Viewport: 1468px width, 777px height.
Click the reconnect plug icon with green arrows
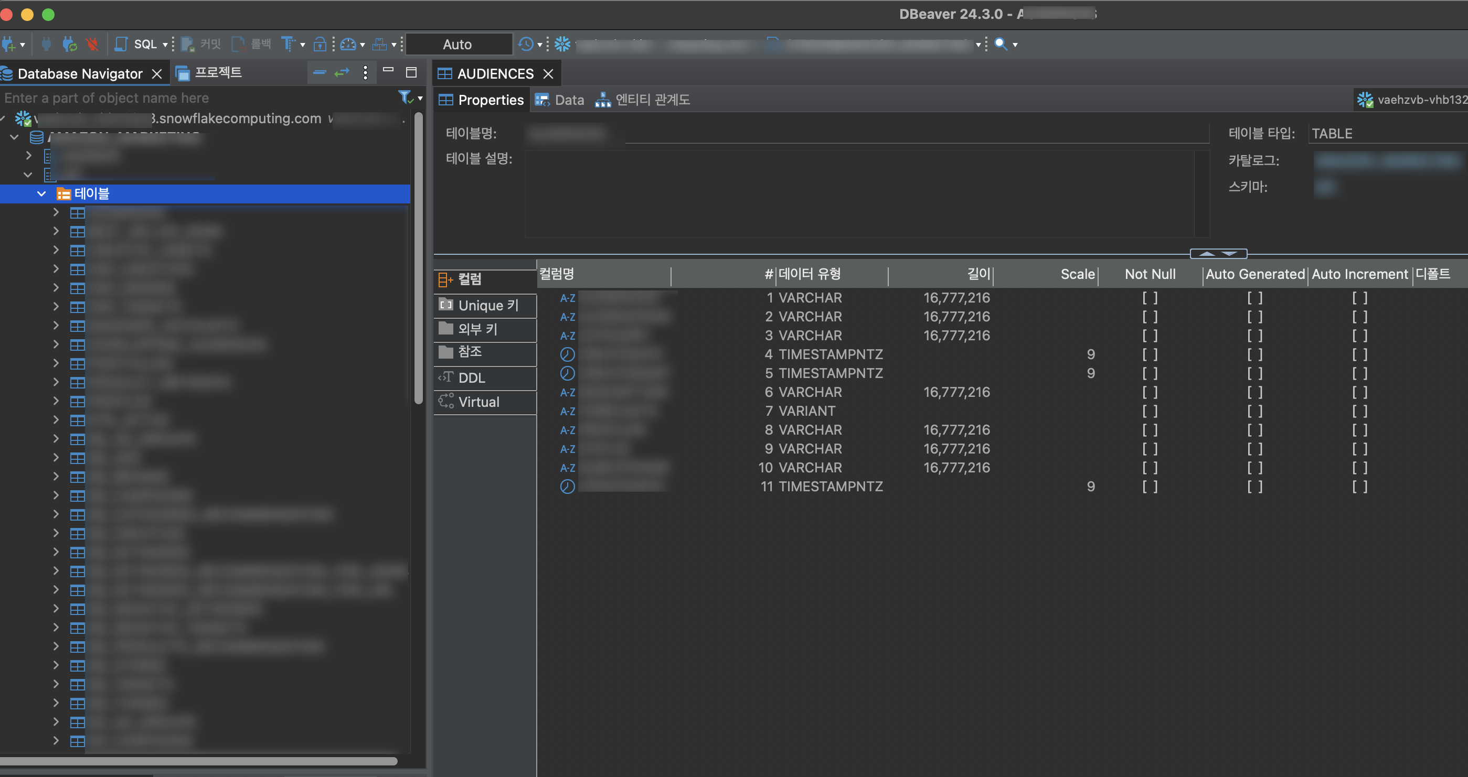(x=70, y=44)
